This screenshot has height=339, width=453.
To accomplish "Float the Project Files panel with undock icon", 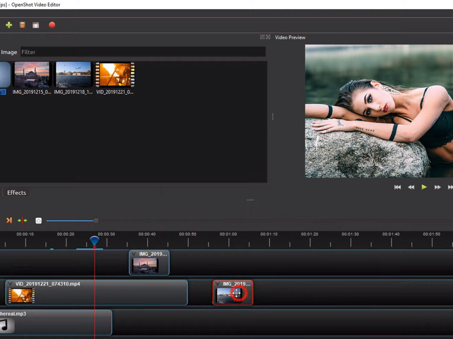I will pos(262,37).
